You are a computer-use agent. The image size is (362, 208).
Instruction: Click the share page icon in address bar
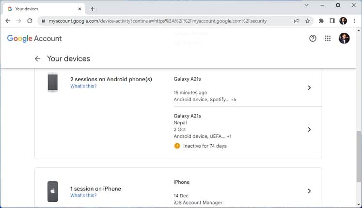[x=297, y=21]
